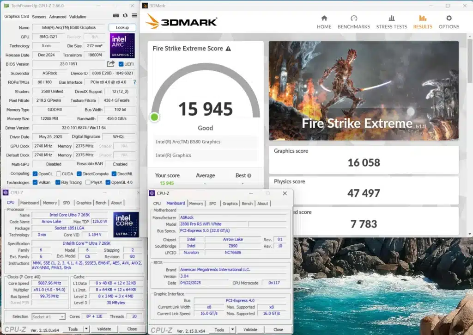
Task: Toggle the PhysX checkbox
Action: coord(88,182)
